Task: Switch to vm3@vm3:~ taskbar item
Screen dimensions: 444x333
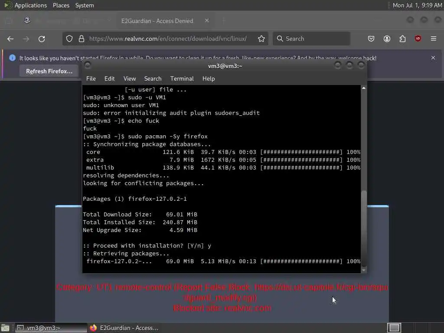Action: [51, 328]
